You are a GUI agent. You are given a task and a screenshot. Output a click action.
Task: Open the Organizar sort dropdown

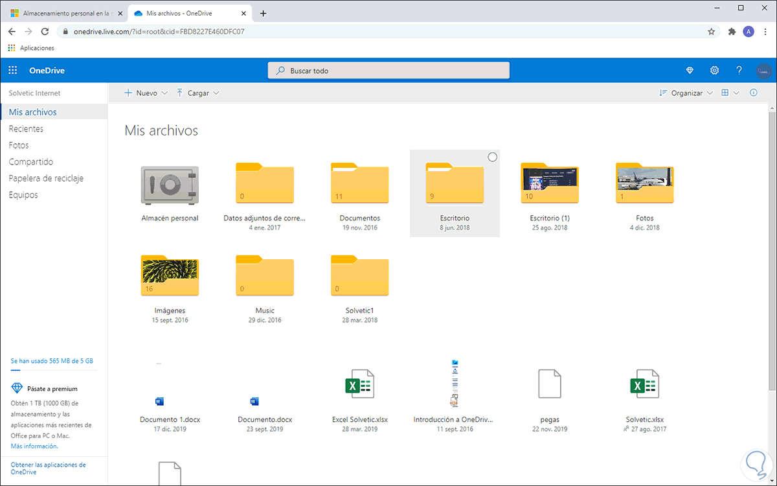(686, 93)
